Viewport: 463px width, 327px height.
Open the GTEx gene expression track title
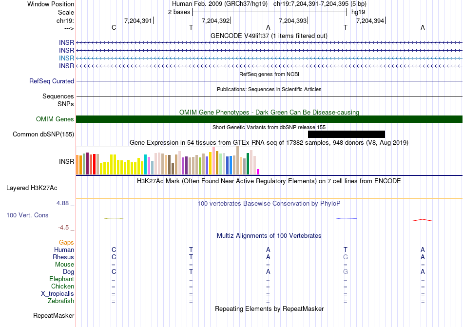point(269,143)
